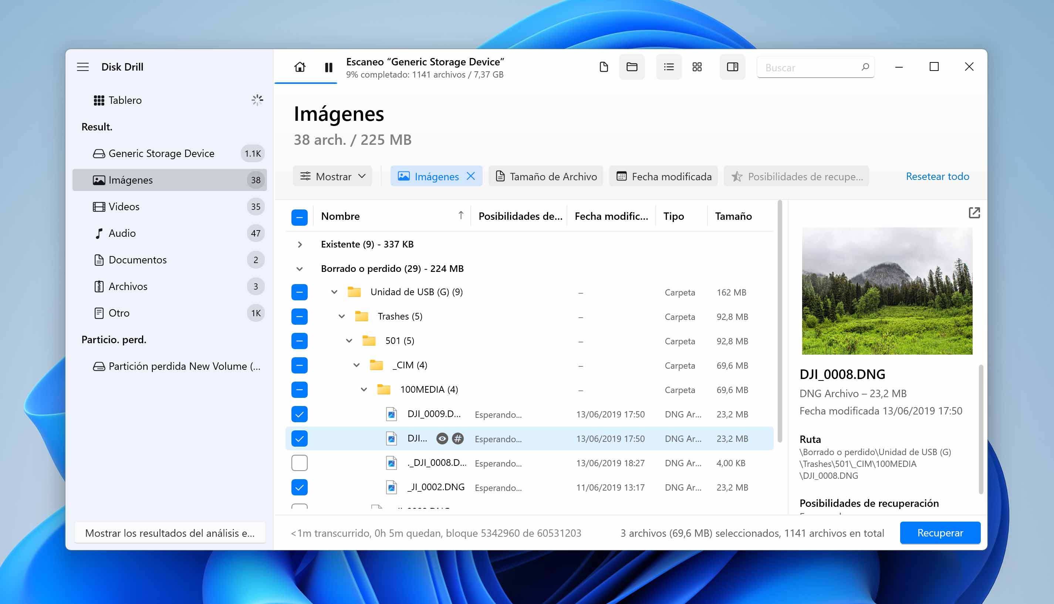
Task: Click Mostrar los resultados del análisis button
Action: tap(170, 533)
